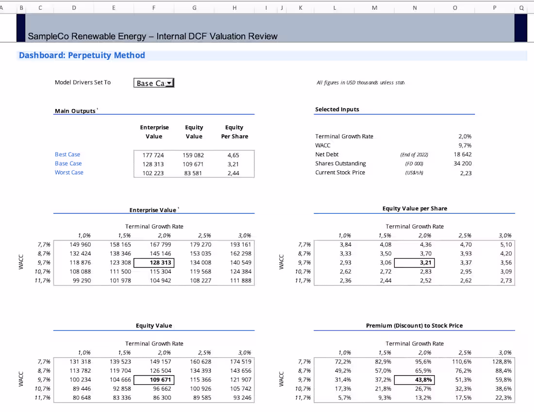Click the Main Outputs section label
This screenshot has width=534, height=412.
tap(75, 111)
